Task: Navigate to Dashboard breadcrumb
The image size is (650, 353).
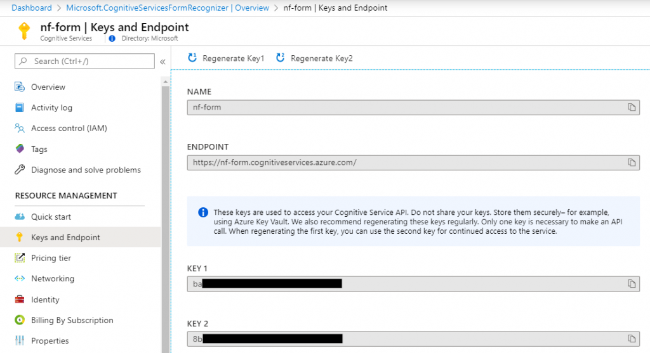Action: [x=32, y=8]
